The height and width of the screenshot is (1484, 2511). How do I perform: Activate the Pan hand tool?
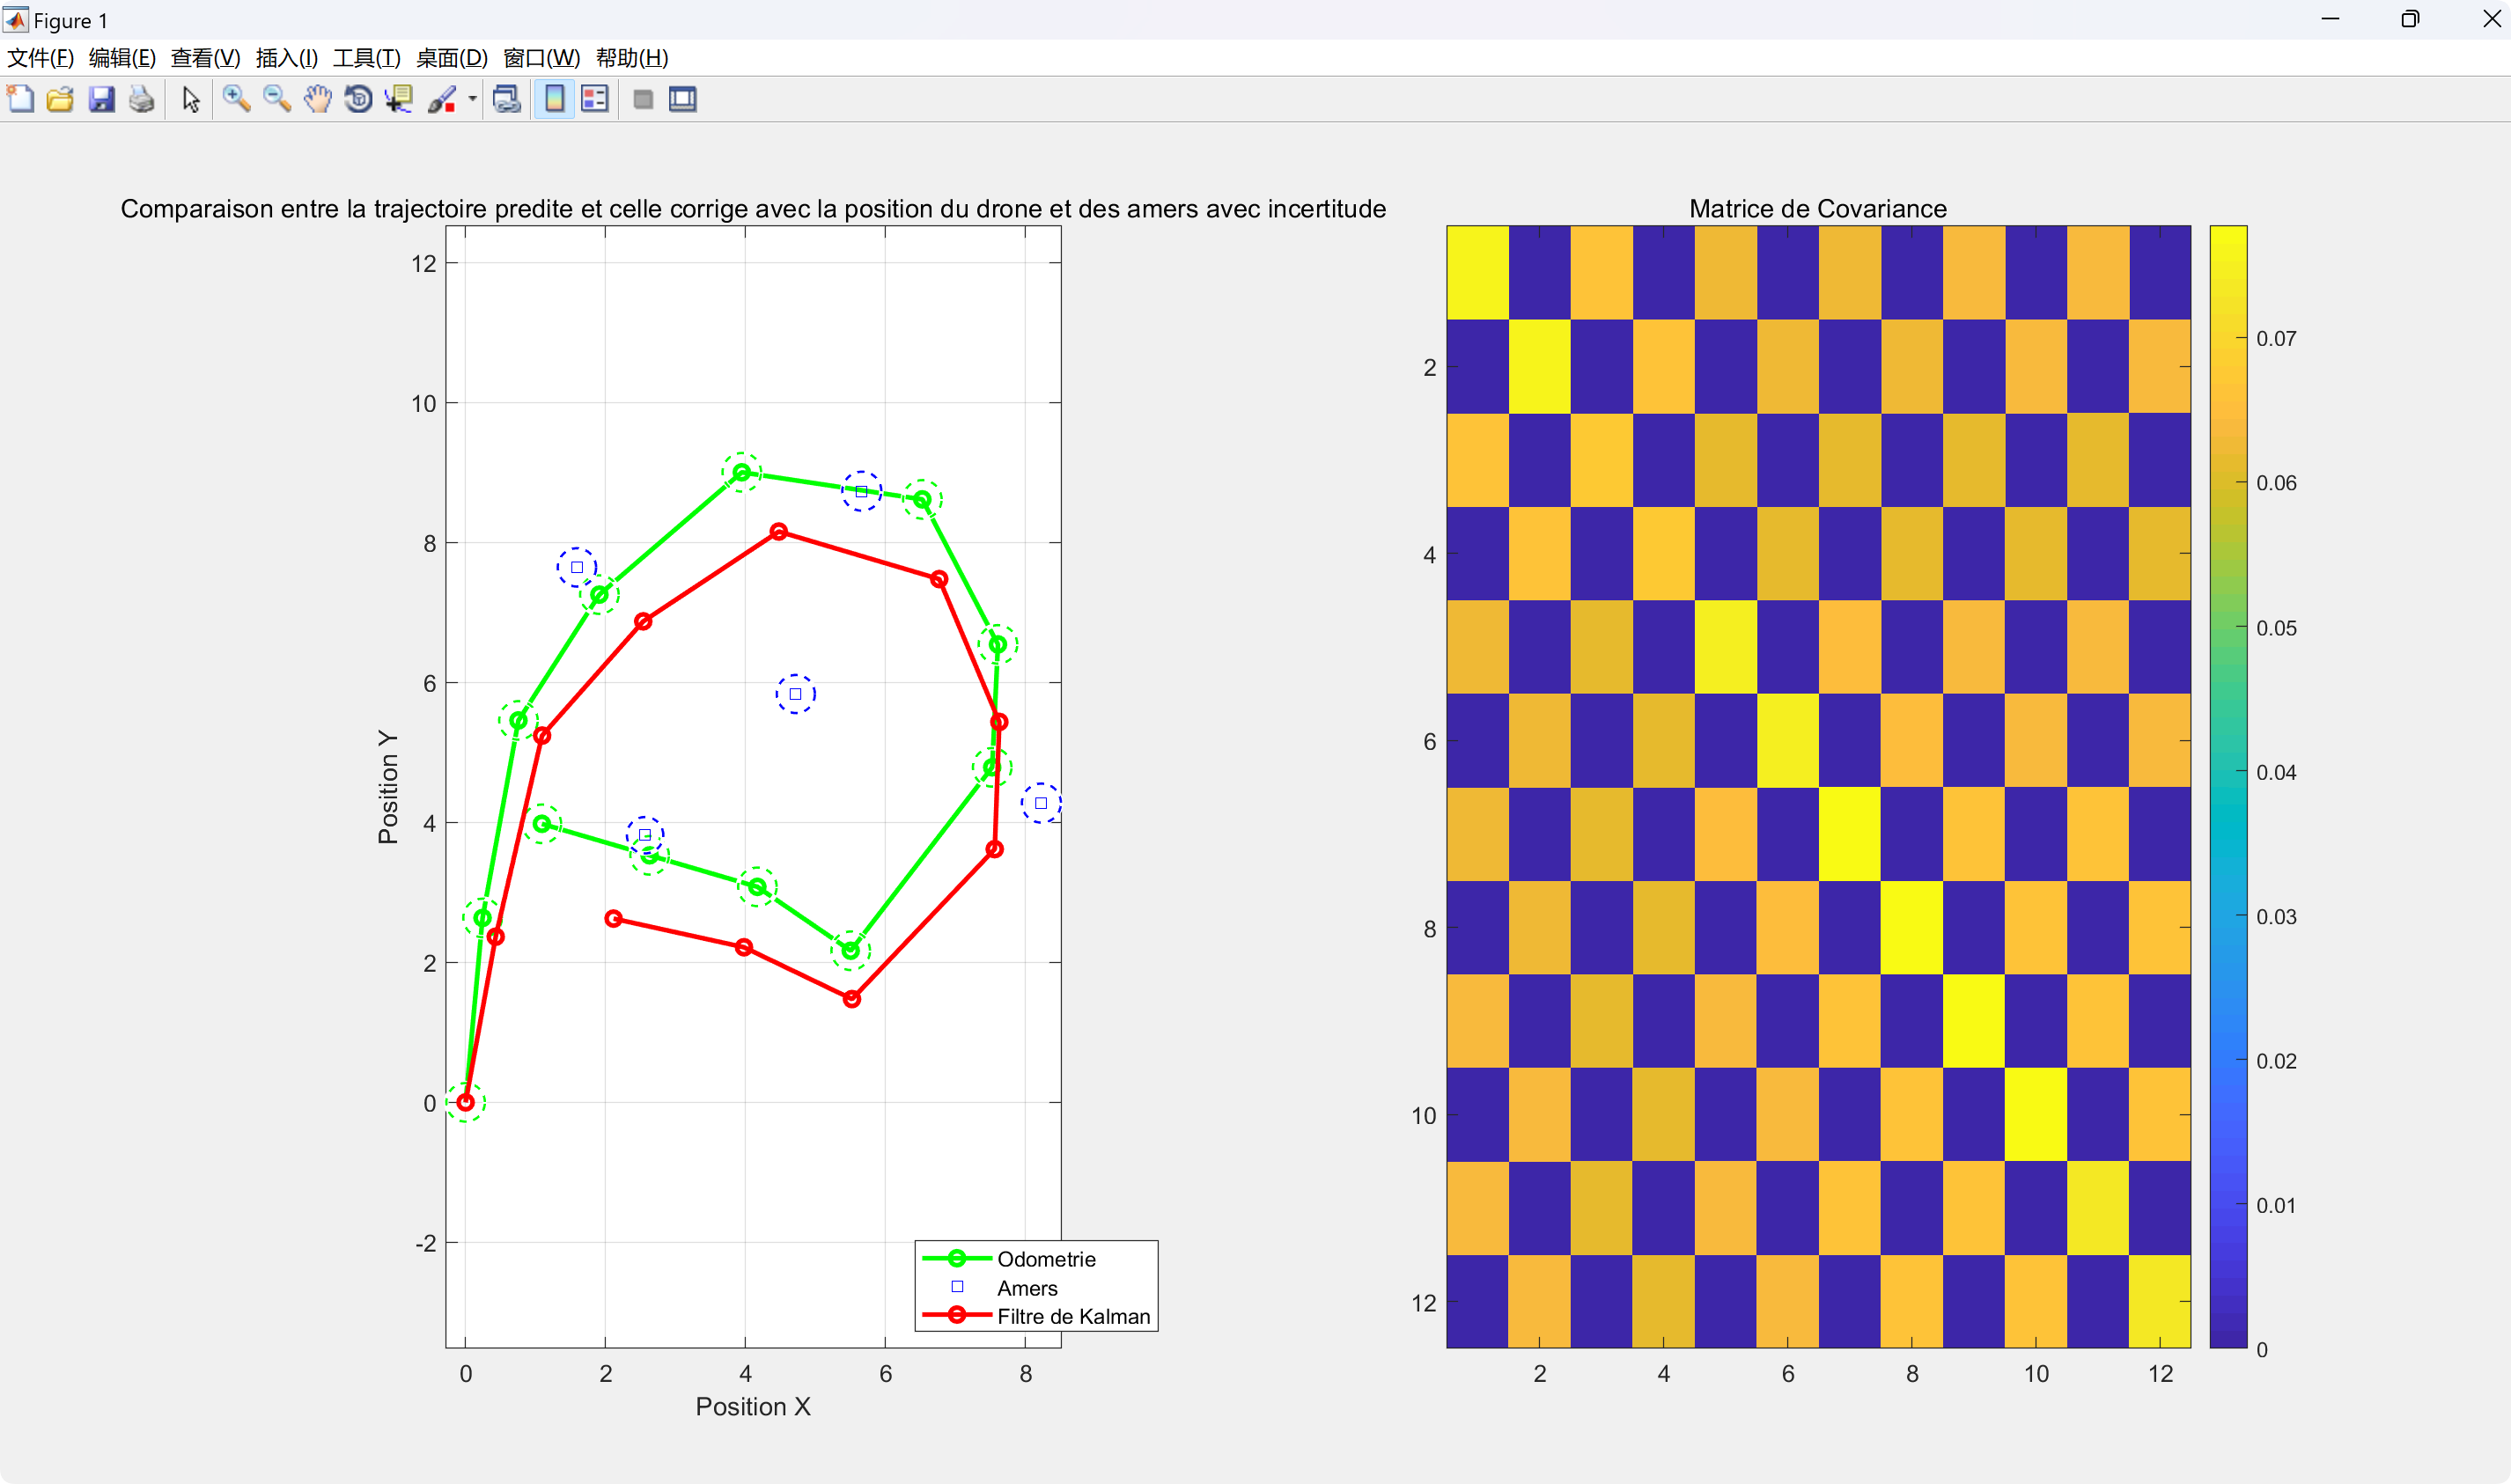(318, 99)
